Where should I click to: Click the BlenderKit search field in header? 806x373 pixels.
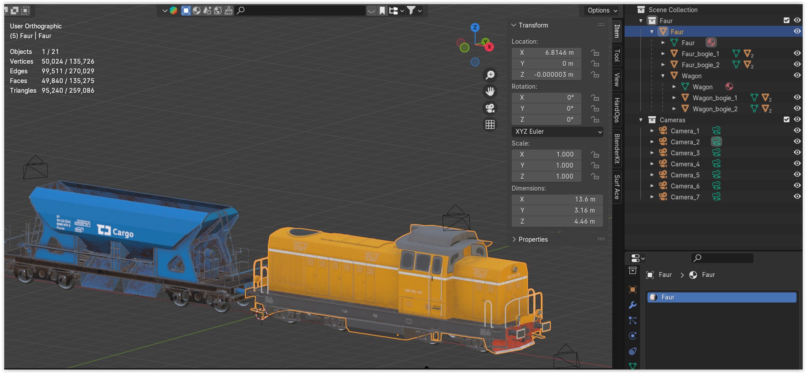click(300, 10)
